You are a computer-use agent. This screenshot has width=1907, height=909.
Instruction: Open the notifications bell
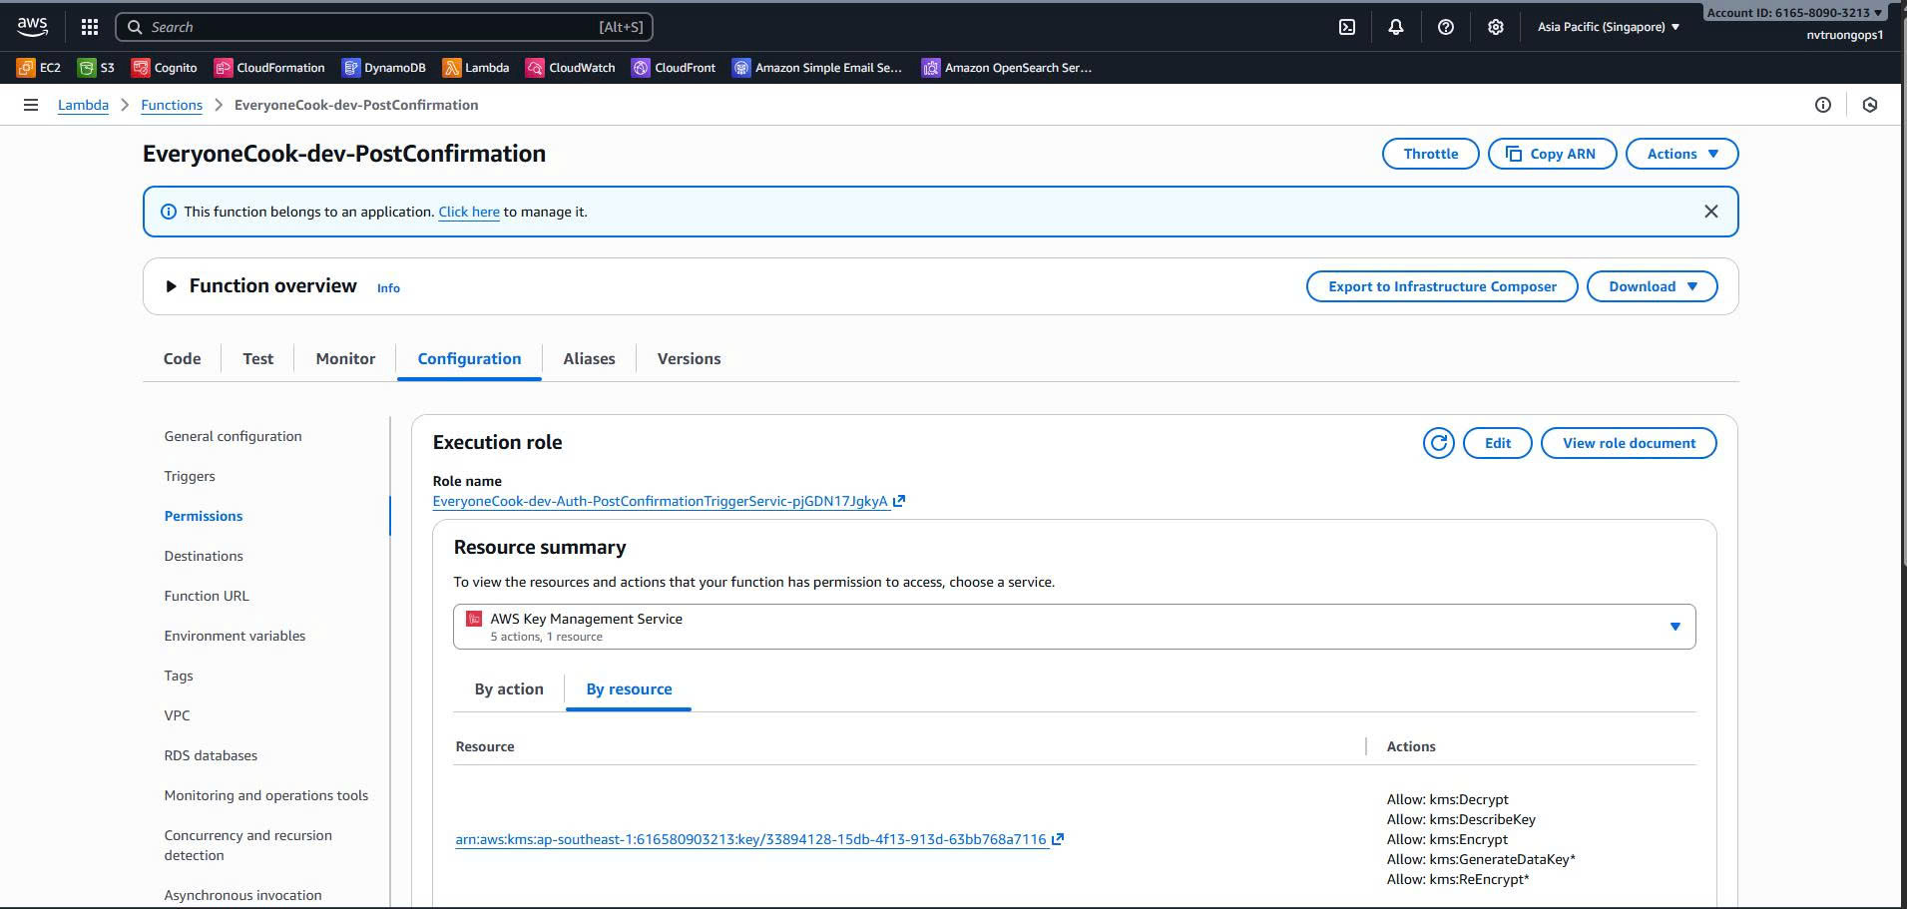pos(1396,27)
